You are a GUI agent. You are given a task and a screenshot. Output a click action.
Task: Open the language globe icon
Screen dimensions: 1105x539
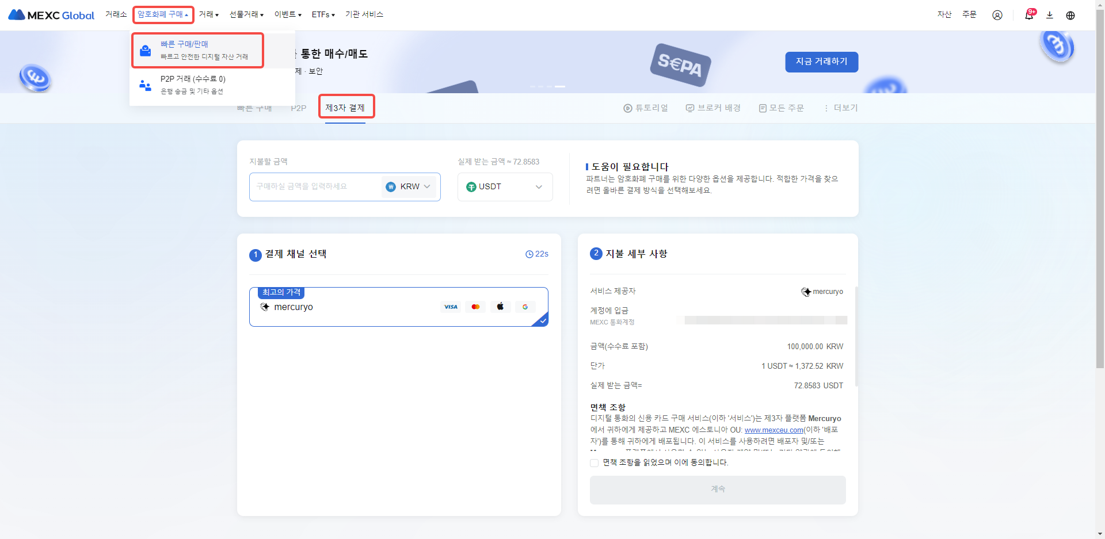(1070, 15)
